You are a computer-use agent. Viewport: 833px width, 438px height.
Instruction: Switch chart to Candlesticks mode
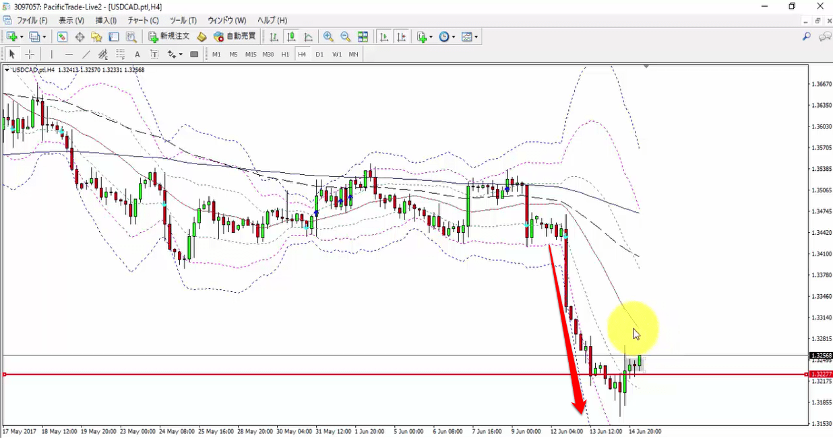click(290, 37)
